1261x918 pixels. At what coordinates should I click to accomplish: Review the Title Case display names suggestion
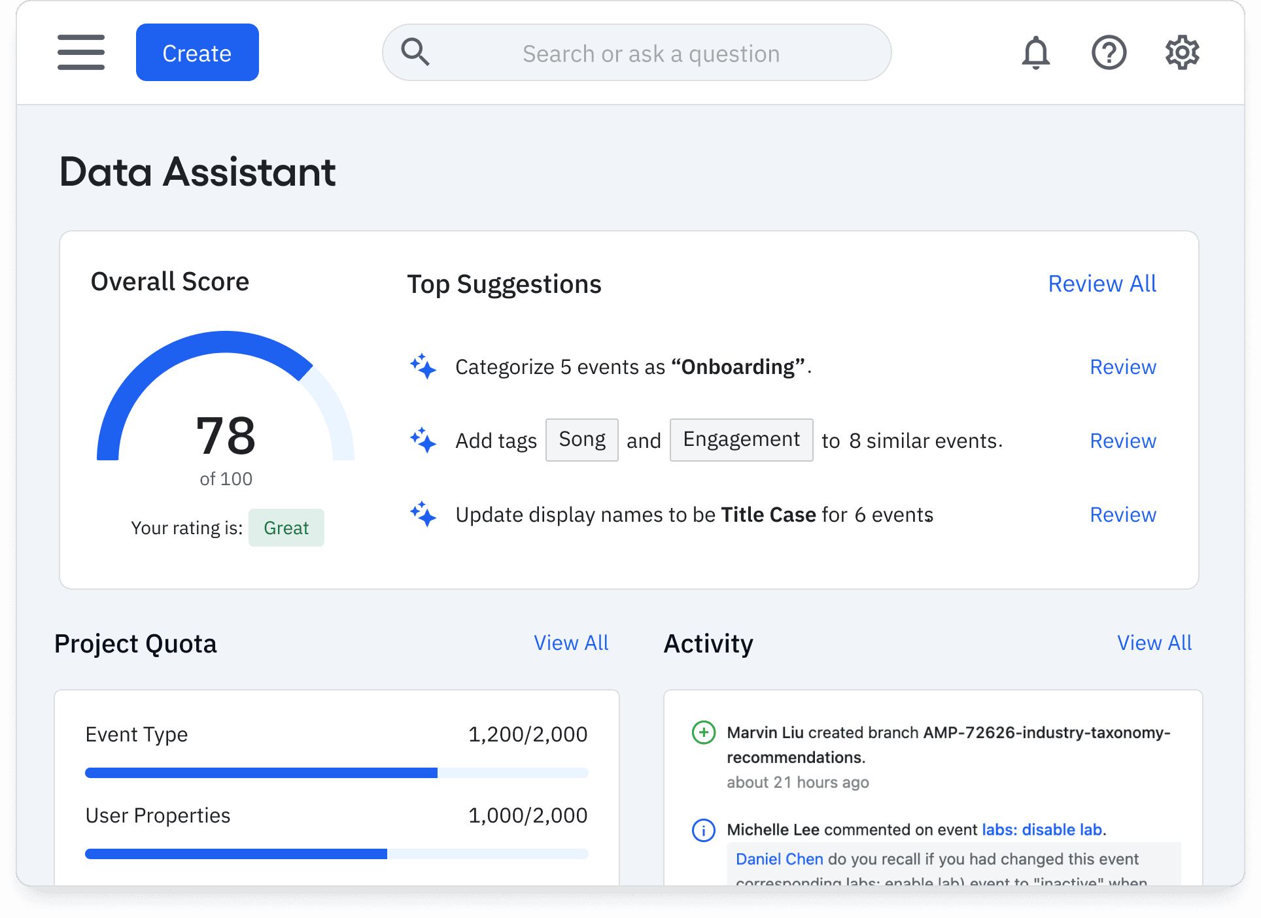[1122, 515]
